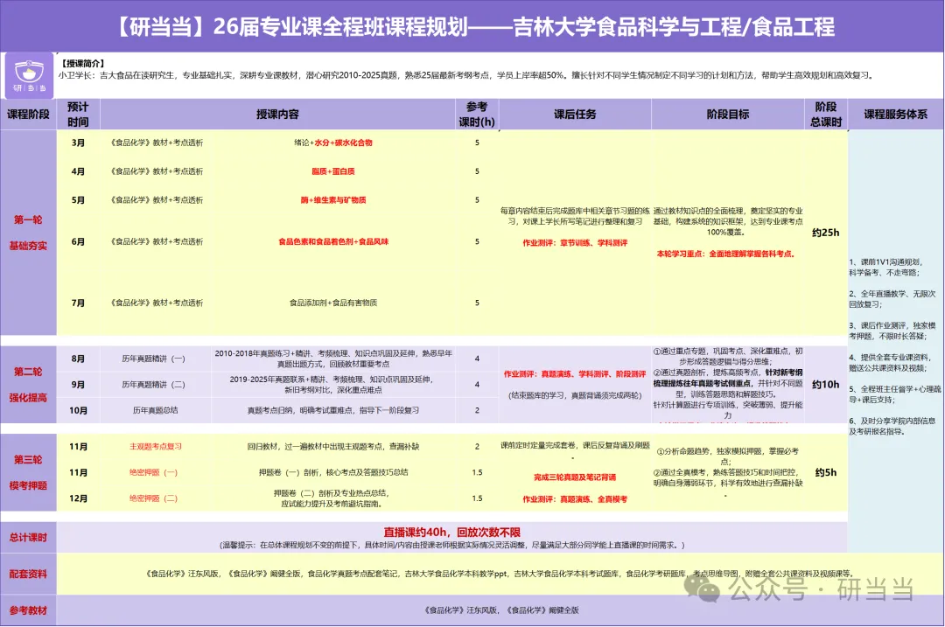Click service item 5、全程班主任督学
Screen dimensions: 945x627
(895, 394)
